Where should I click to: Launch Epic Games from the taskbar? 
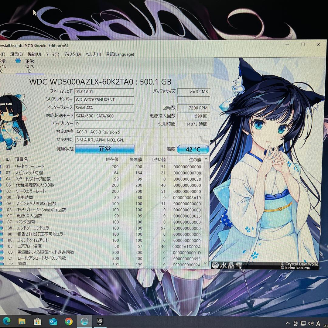click(x=100, y=321)
